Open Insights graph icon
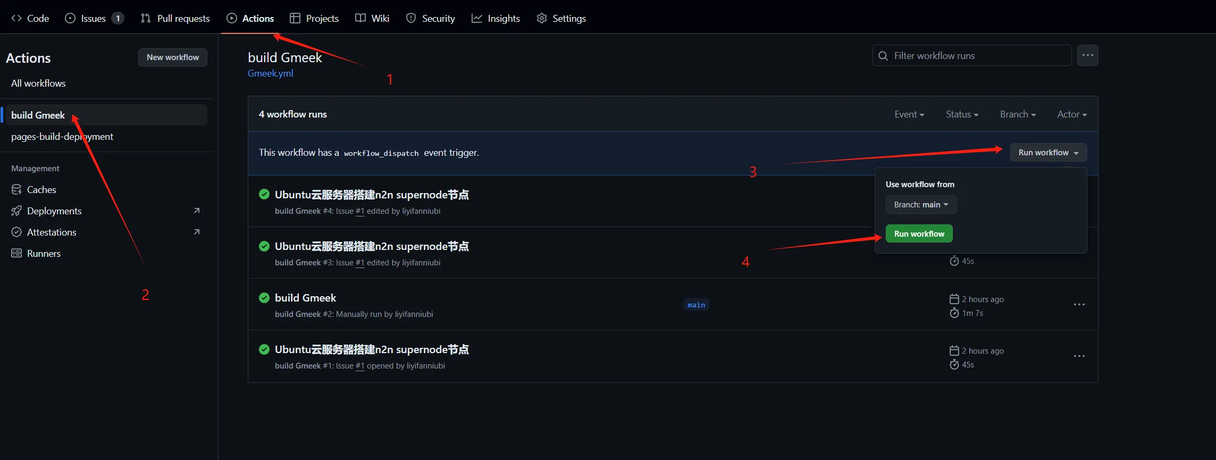The width and height of the screenshot is (1216, 460). click(477, 18)
